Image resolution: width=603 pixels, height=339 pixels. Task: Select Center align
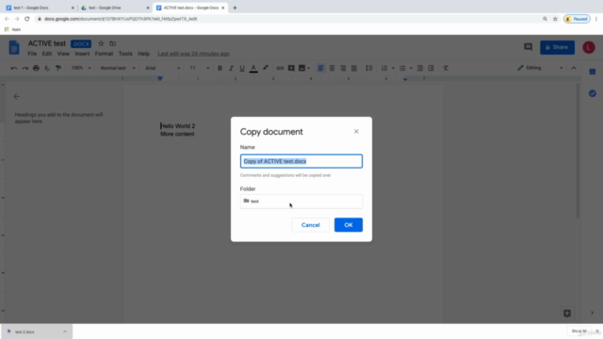[x=332, y=68]
